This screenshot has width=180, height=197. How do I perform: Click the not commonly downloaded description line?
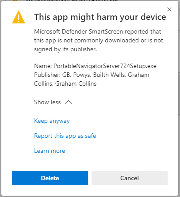click(99, 40)
